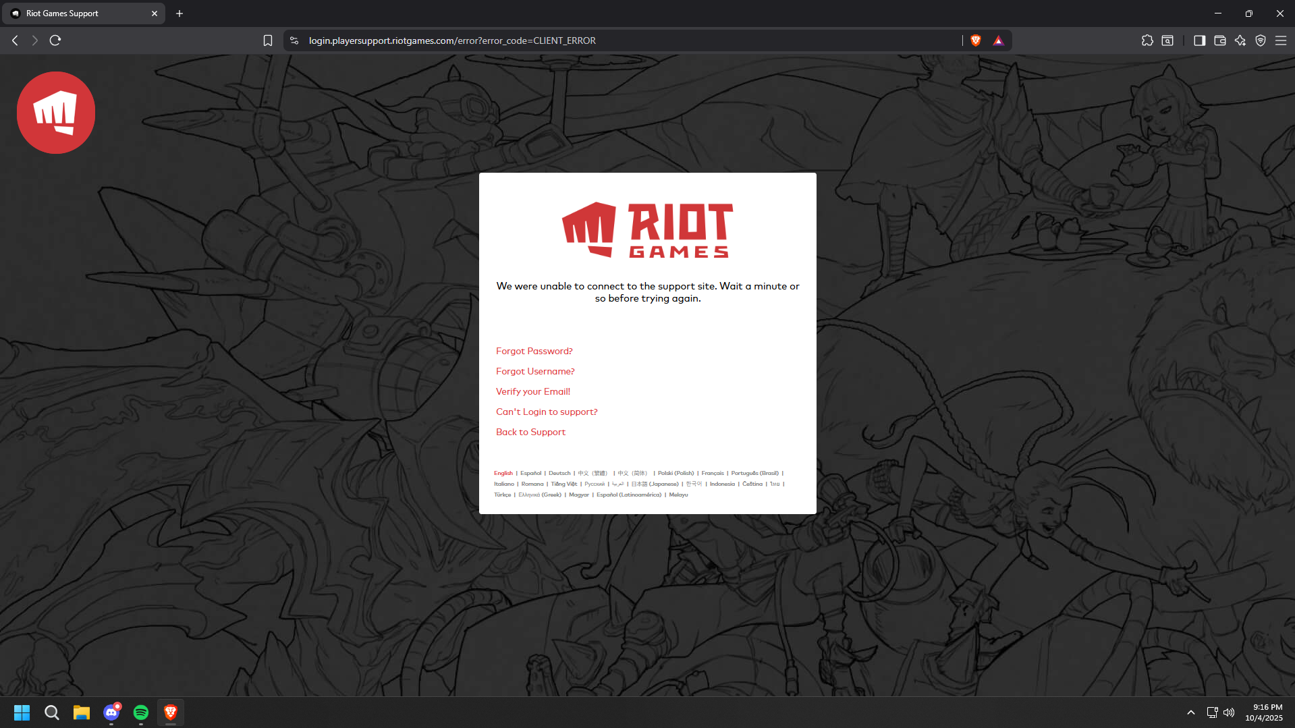
Task: Switch language to Italiano
Action: tap(504, 484)
